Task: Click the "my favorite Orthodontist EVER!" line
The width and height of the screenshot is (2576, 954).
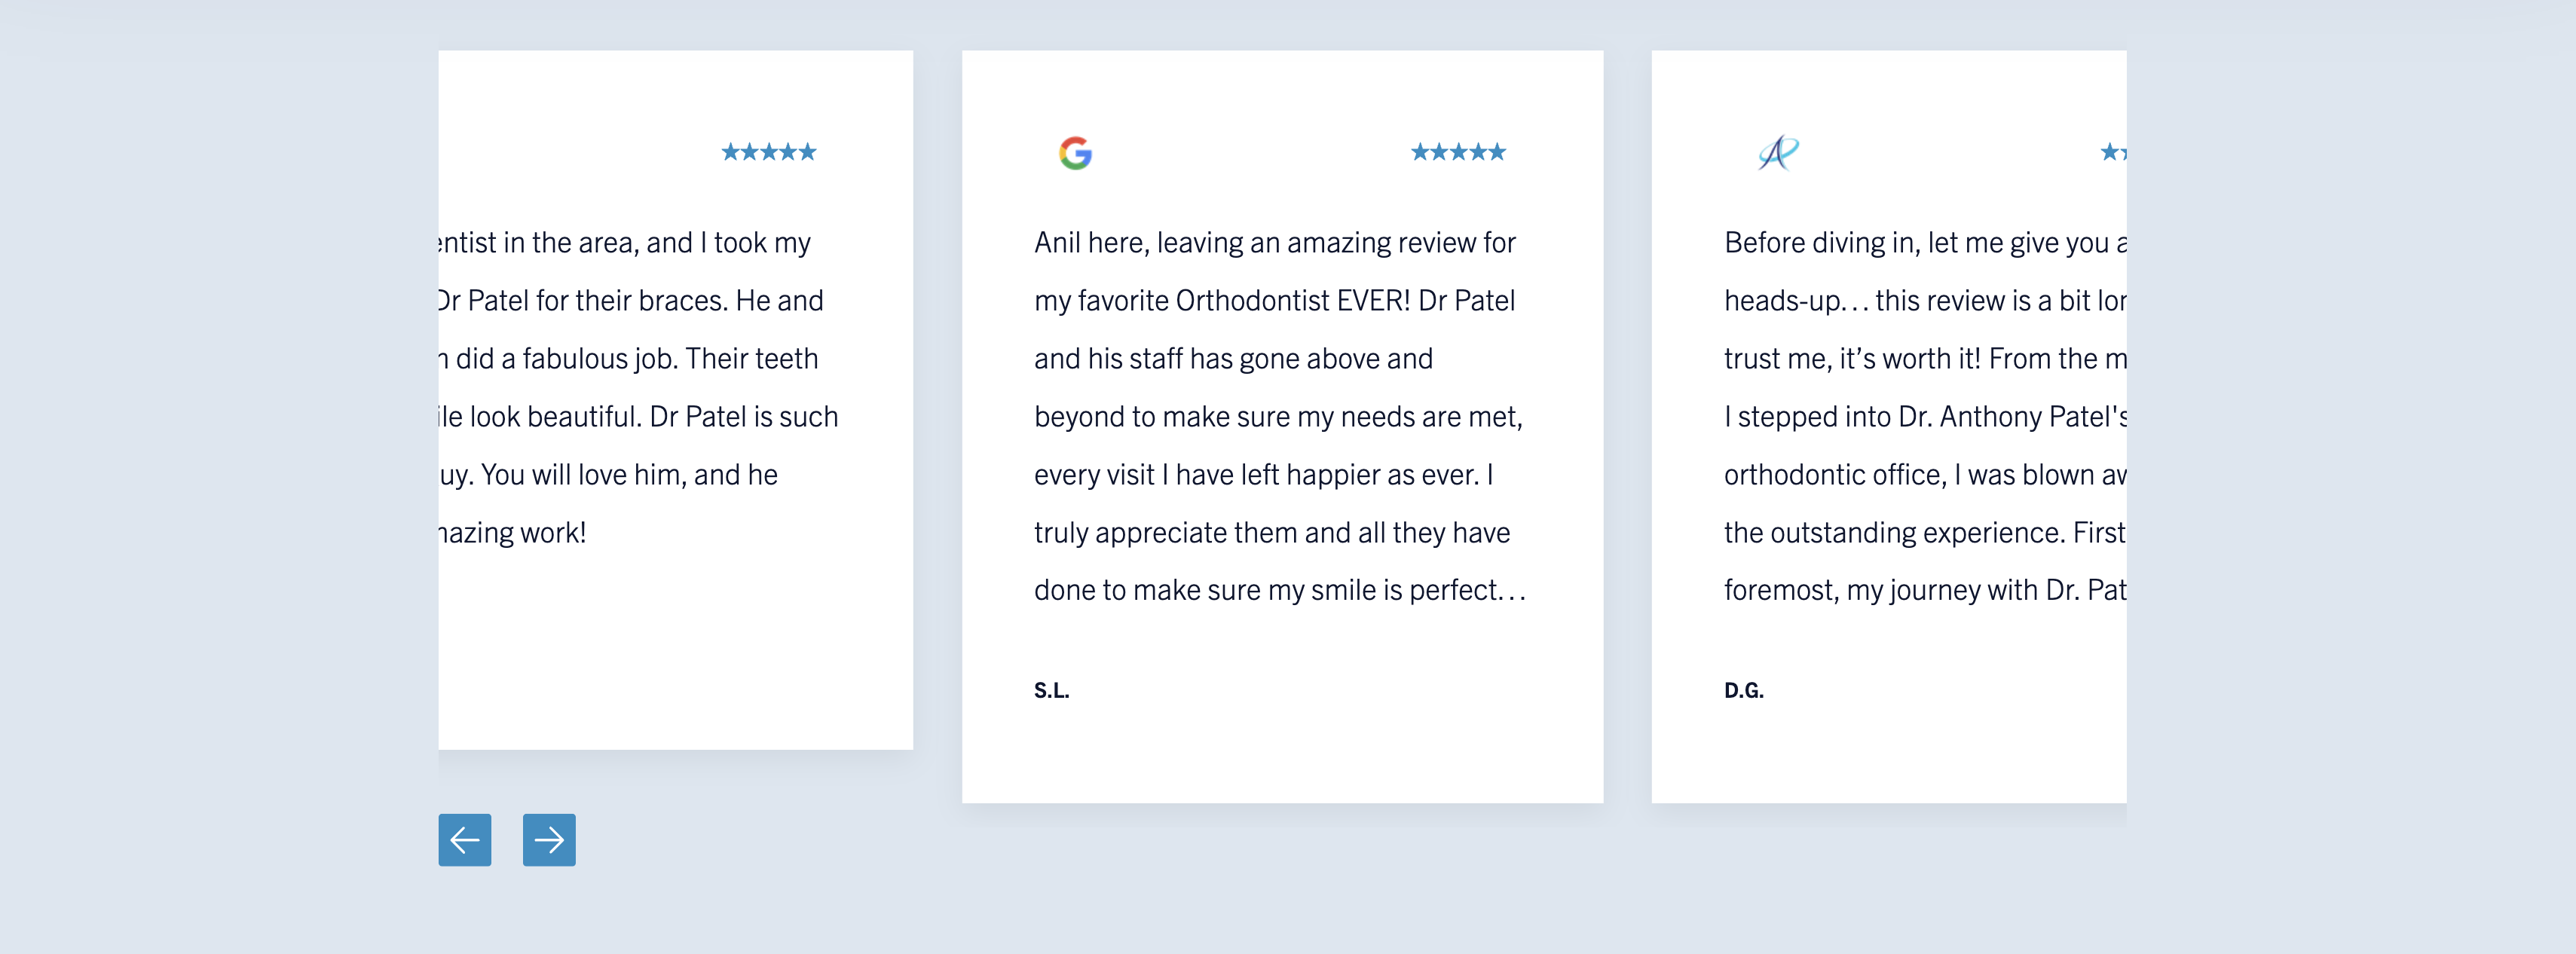Action: [x=1274, y=301]
